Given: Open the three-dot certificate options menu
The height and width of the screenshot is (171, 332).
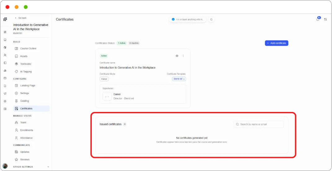Looking at the screenshot, I should [x=184, y=56].
